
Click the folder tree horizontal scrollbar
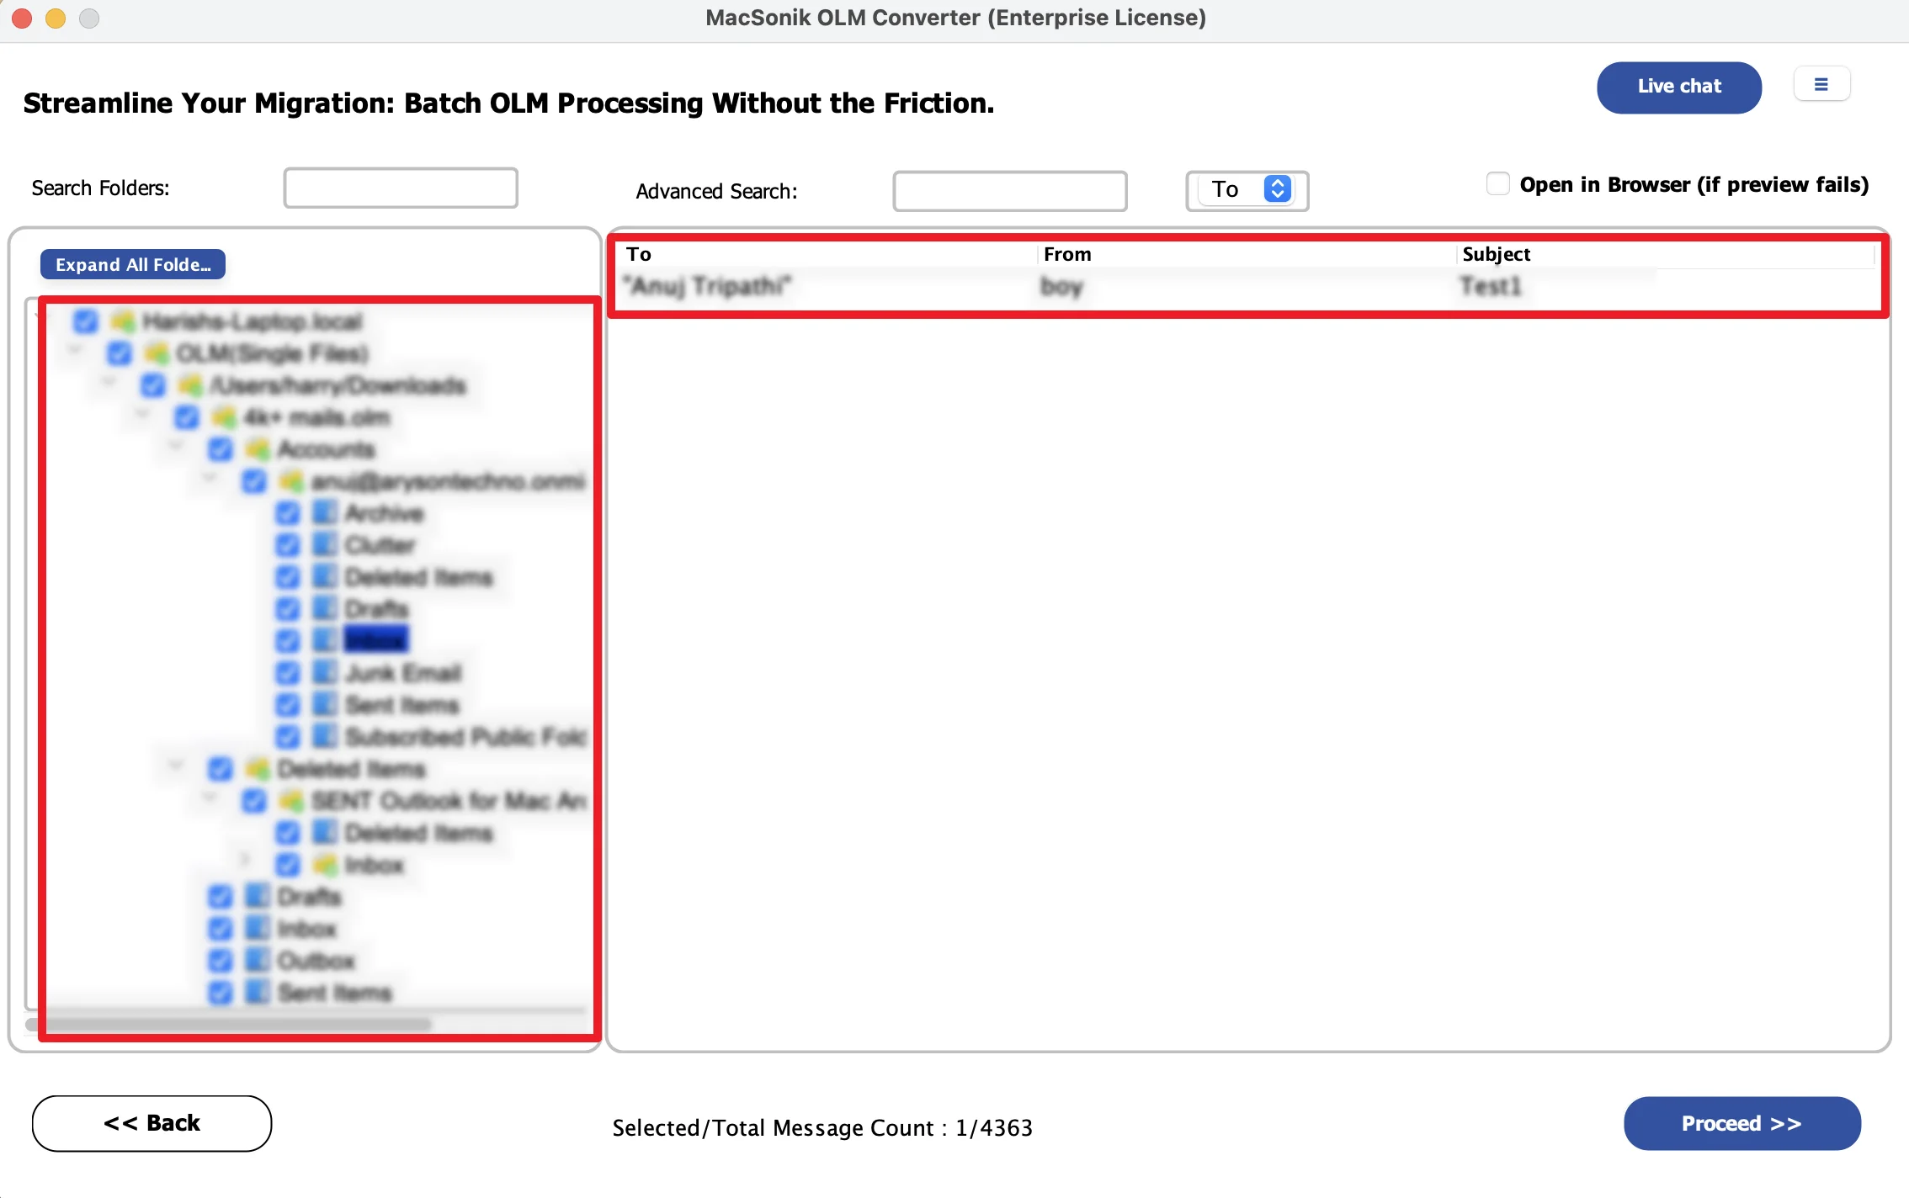tap(229, 1025)
